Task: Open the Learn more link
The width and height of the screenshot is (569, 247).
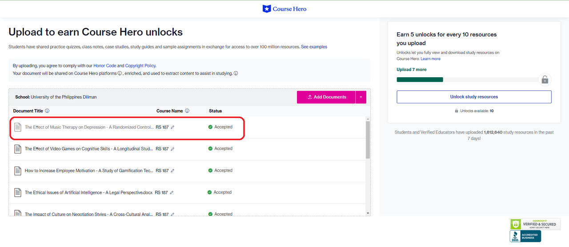Action: pyautogui.click(x=430, y=59)
